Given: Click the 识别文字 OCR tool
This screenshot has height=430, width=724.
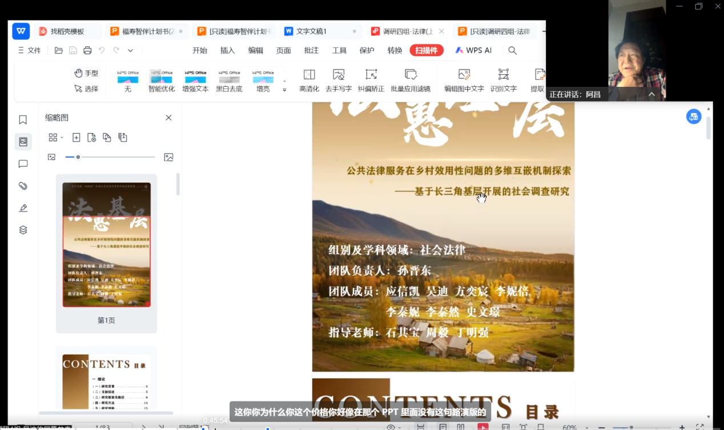Looking at the screenshot, I should click(x=503, y=80).
